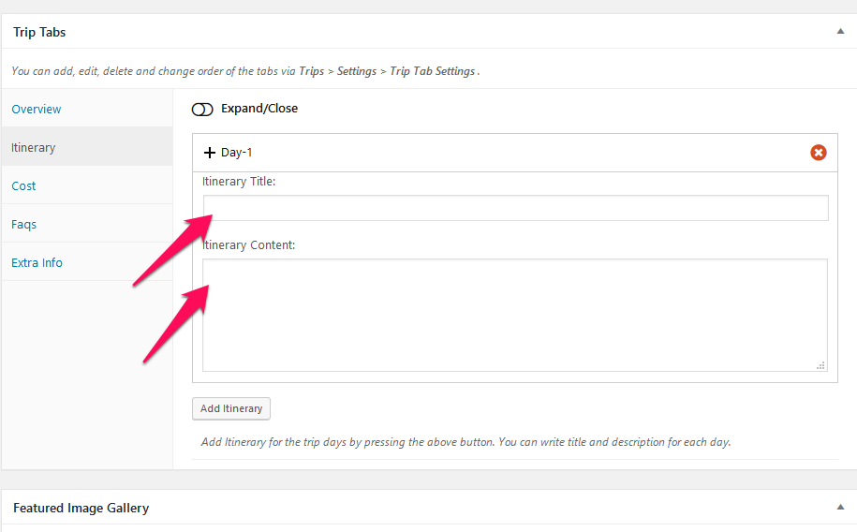The width and height of the screenshot is (857, 532).
Task: Focus the Itinerary Title text field
Action: tap(515, 208)
